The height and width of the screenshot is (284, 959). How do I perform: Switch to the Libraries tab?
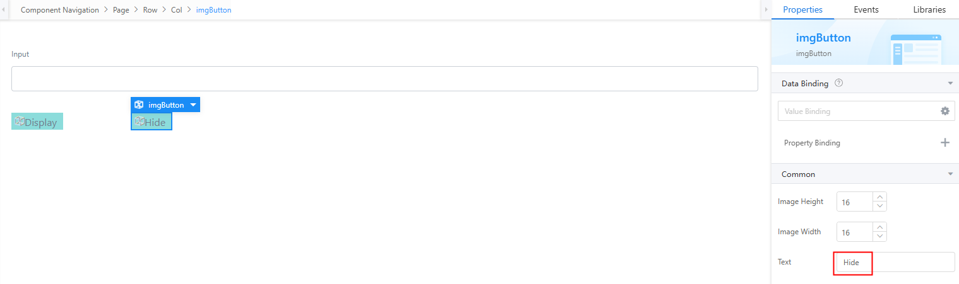pyautogui.click(x=929, y=9)
